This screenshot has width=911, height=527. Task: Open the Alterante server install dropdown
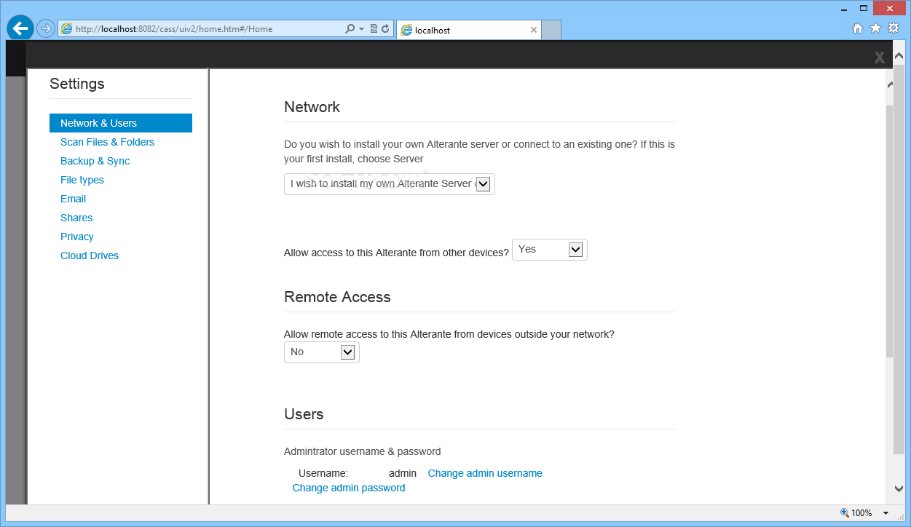click(390, 184)
